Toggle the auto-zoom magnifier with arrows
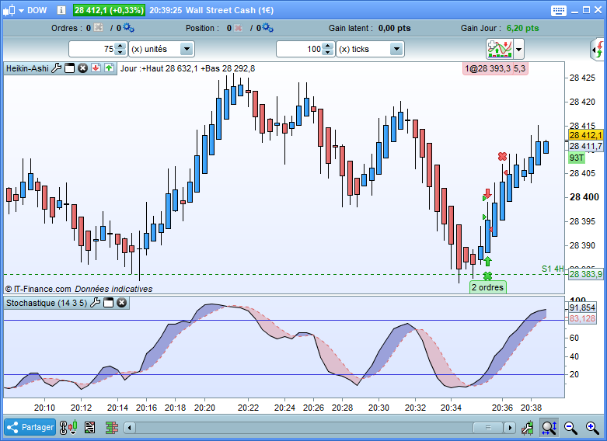 [x=549, y=428]
